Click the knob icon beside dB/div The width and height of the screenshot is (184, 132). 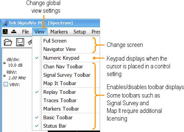pyautogui.click(x=4, y=63)
